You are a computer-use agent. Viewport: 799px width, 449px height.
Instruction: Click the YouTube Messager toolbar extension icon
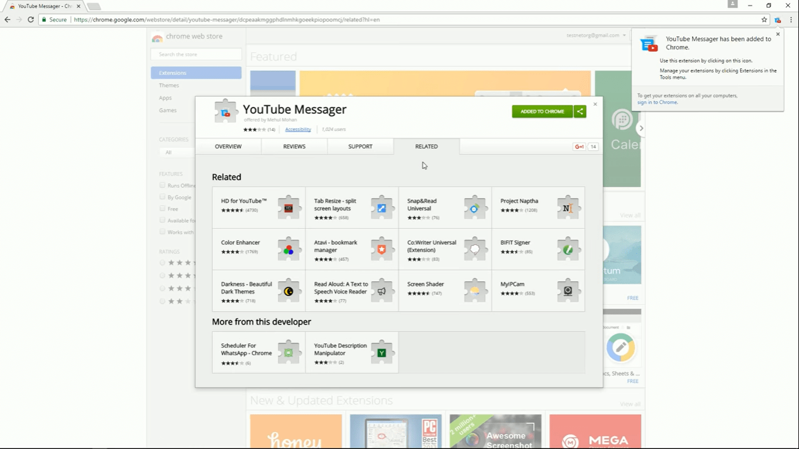pyautogui.click(x=778, y=20)
